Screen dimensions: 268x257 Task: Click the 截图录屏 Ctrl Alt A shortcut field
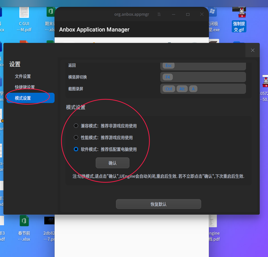[203, 89]
